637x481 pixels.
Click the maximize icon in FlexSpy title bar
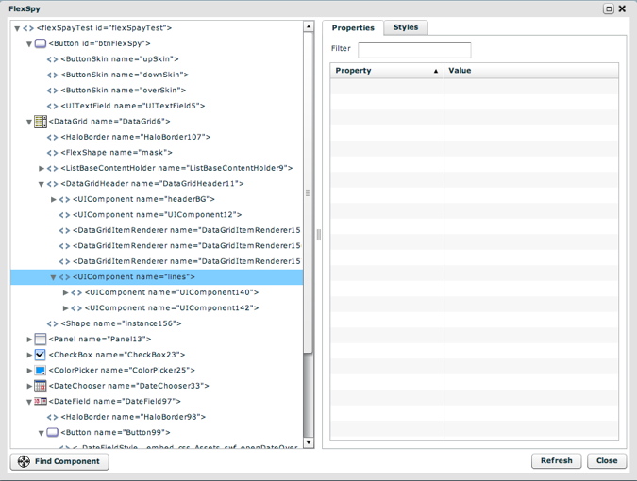(609, 8)
